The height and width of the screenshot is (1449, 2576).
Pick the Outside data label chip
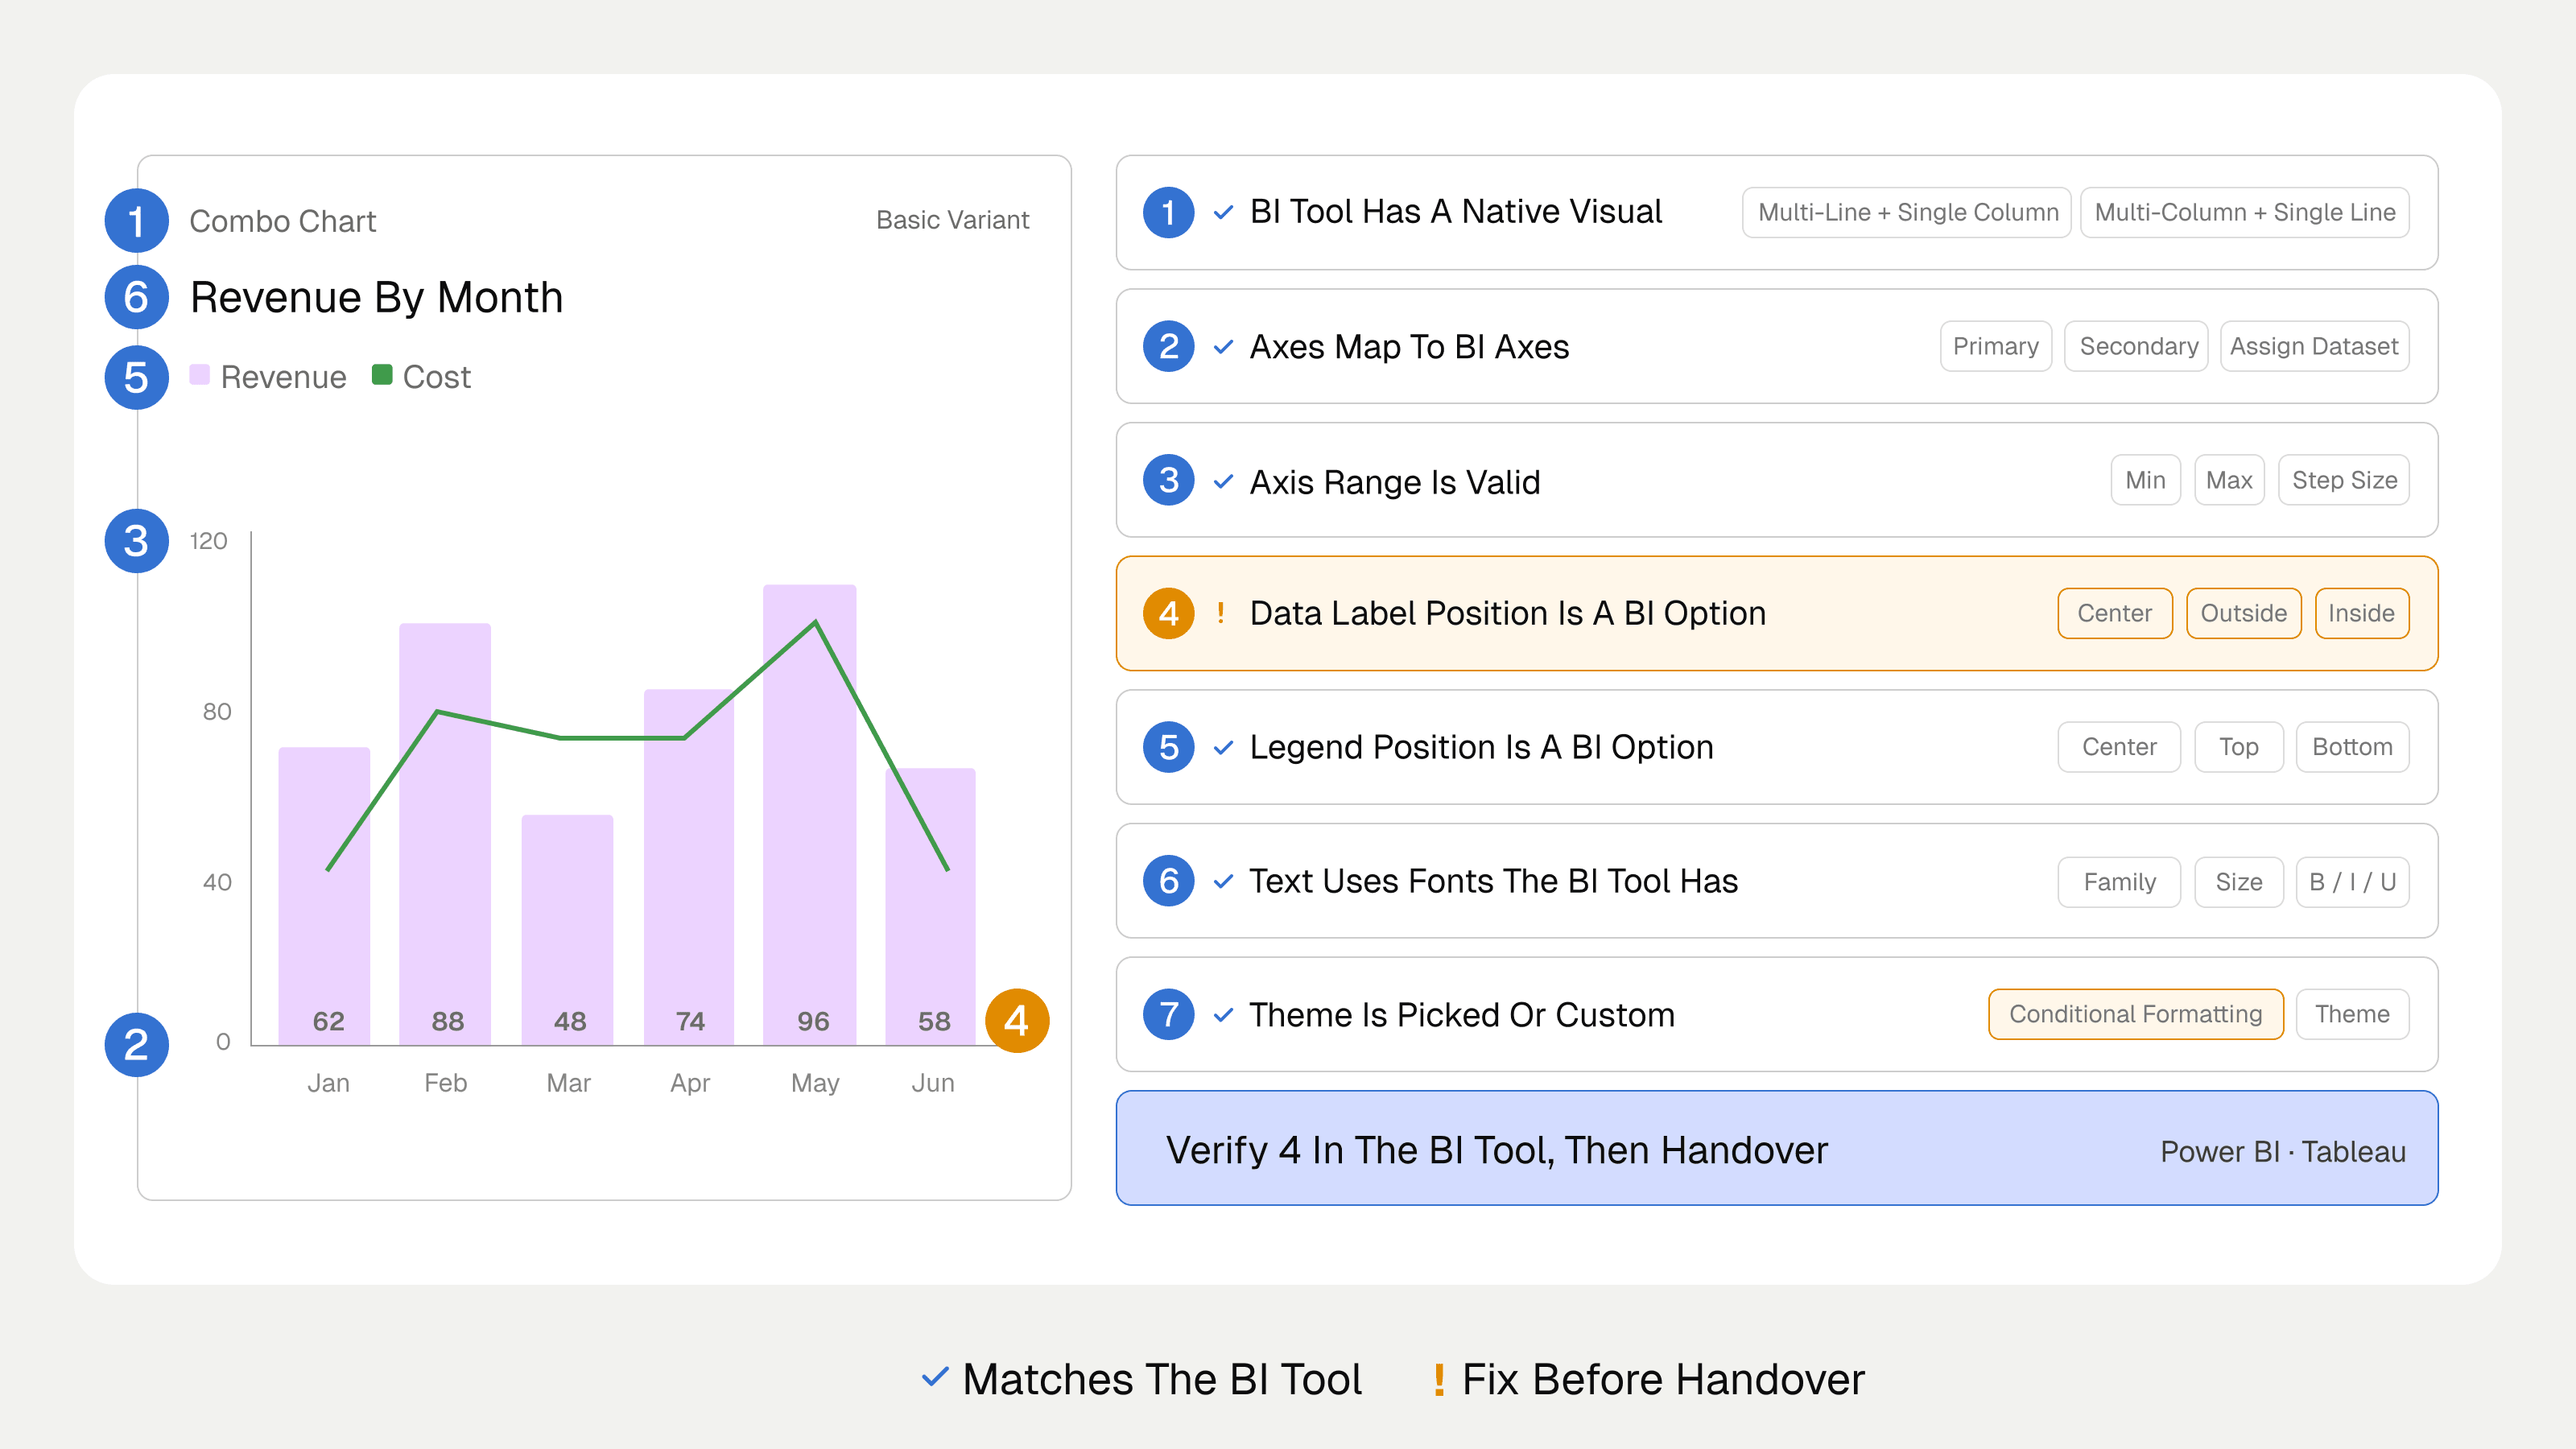(x=2244, y=613)
